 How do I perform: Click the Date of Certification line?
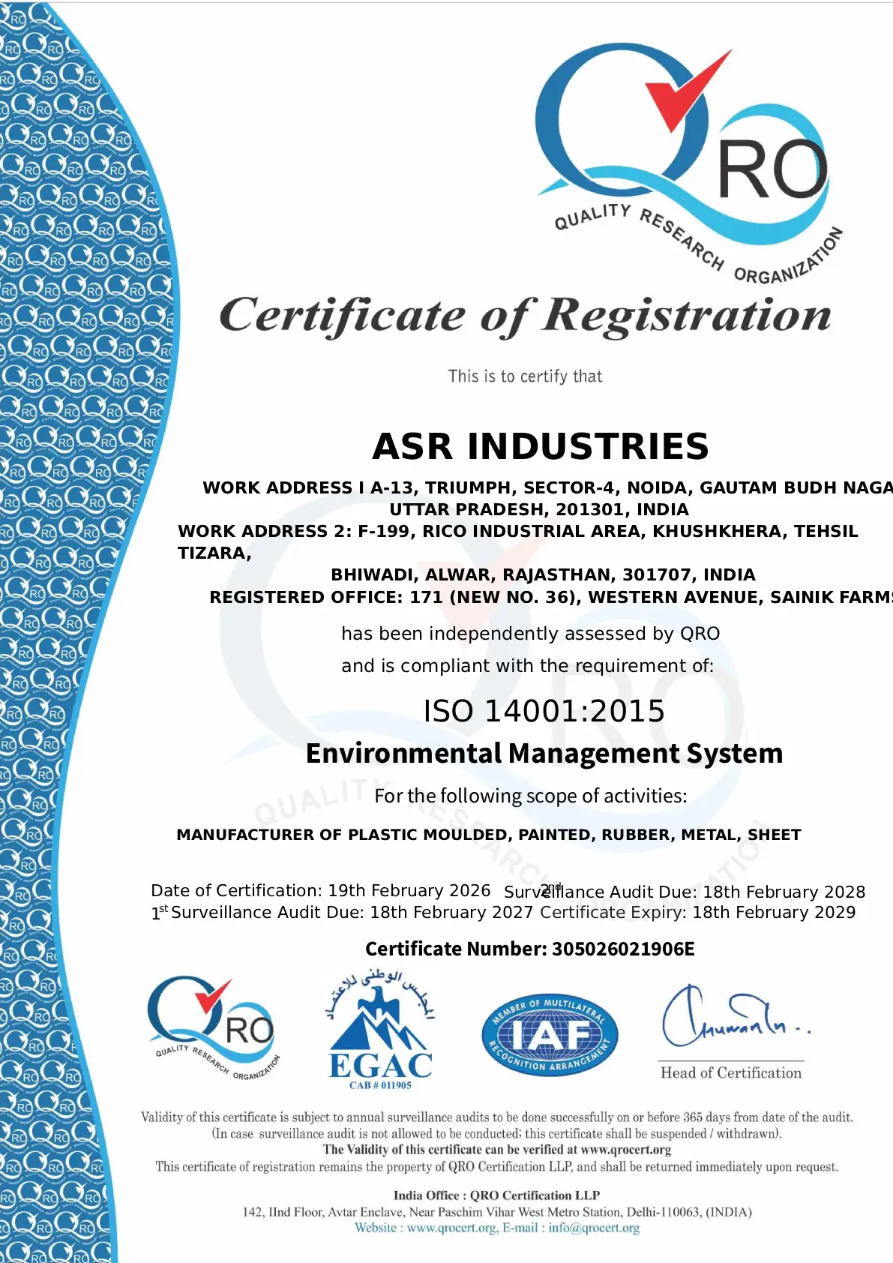pyautogui.click(x=320, y=890)
